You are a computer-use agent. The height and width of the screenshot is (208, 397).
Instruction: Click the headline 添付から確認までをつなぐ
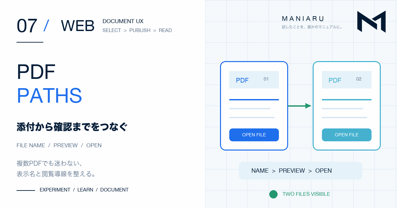click(72, 127)
